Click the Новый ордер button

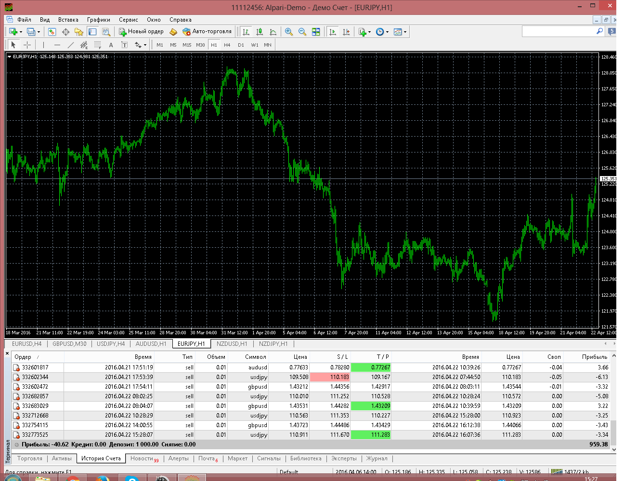(142, 32)
